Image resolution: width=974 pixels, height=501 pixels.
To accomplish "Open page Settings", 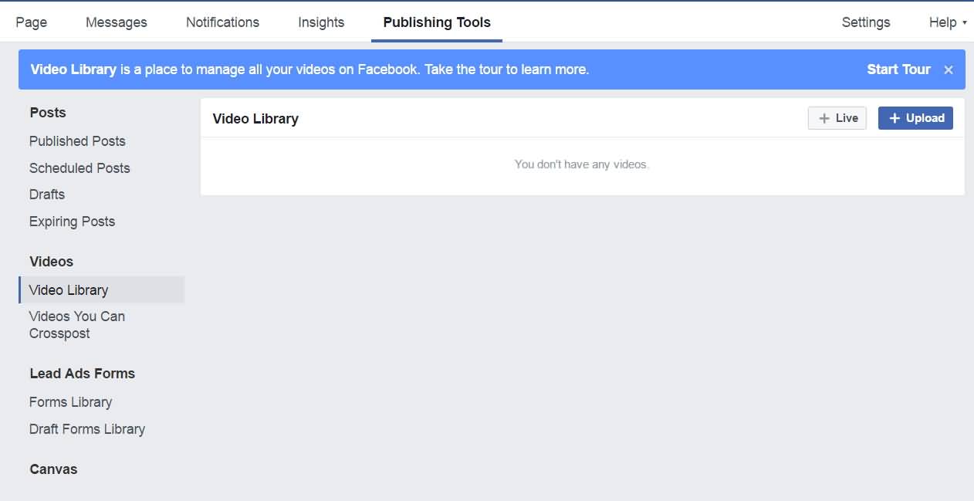I will click(866, 22).
